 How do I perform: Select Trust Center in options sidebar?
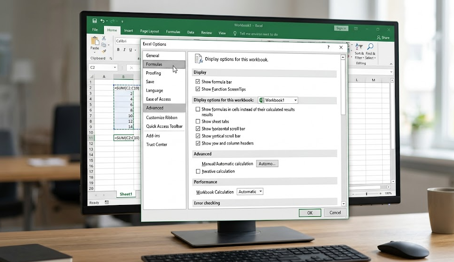click(x=164, y=144)
